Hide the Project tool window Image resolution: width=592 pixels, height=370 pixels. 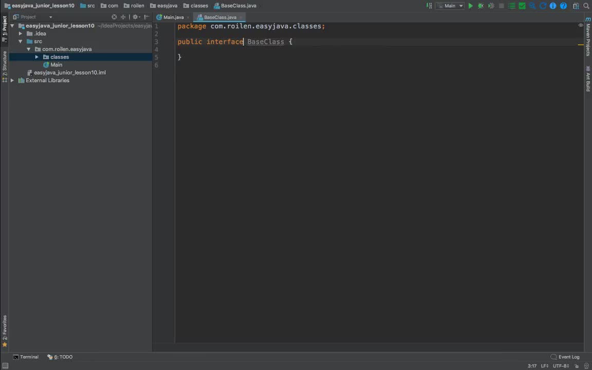pyautogui.click(x=146, y=17)
